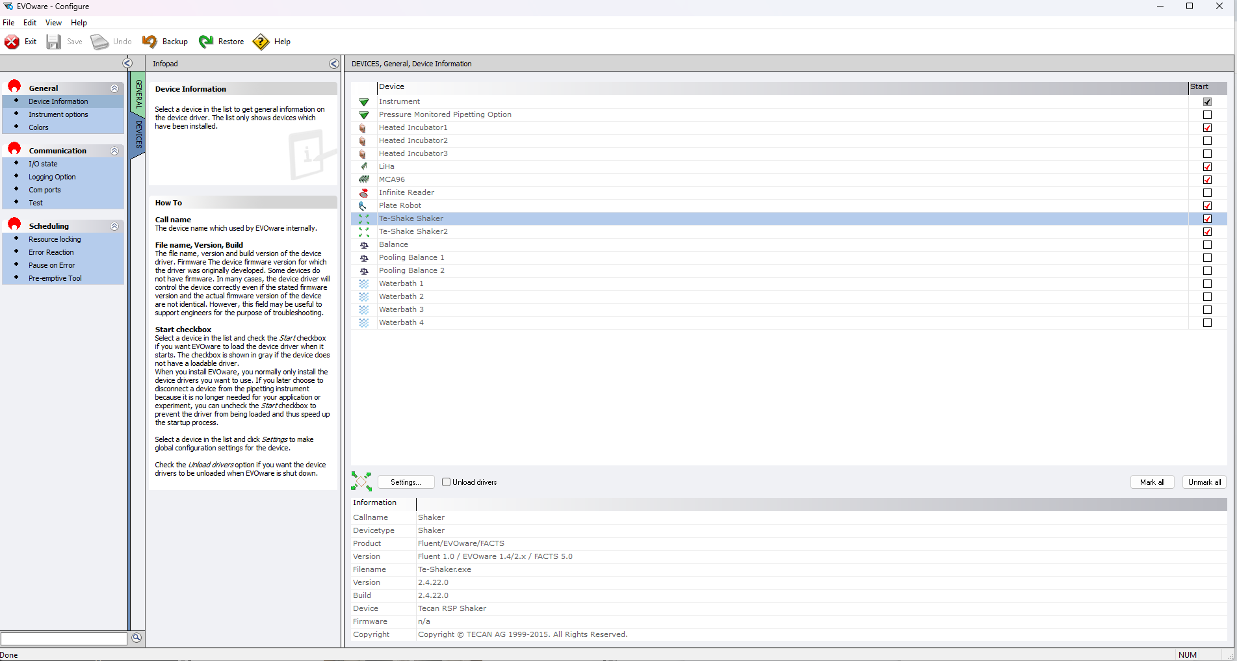This screenshot has height=661, width=1237.
Task: Enable Start for Infinite Reader
Action: click(1207, 192)
